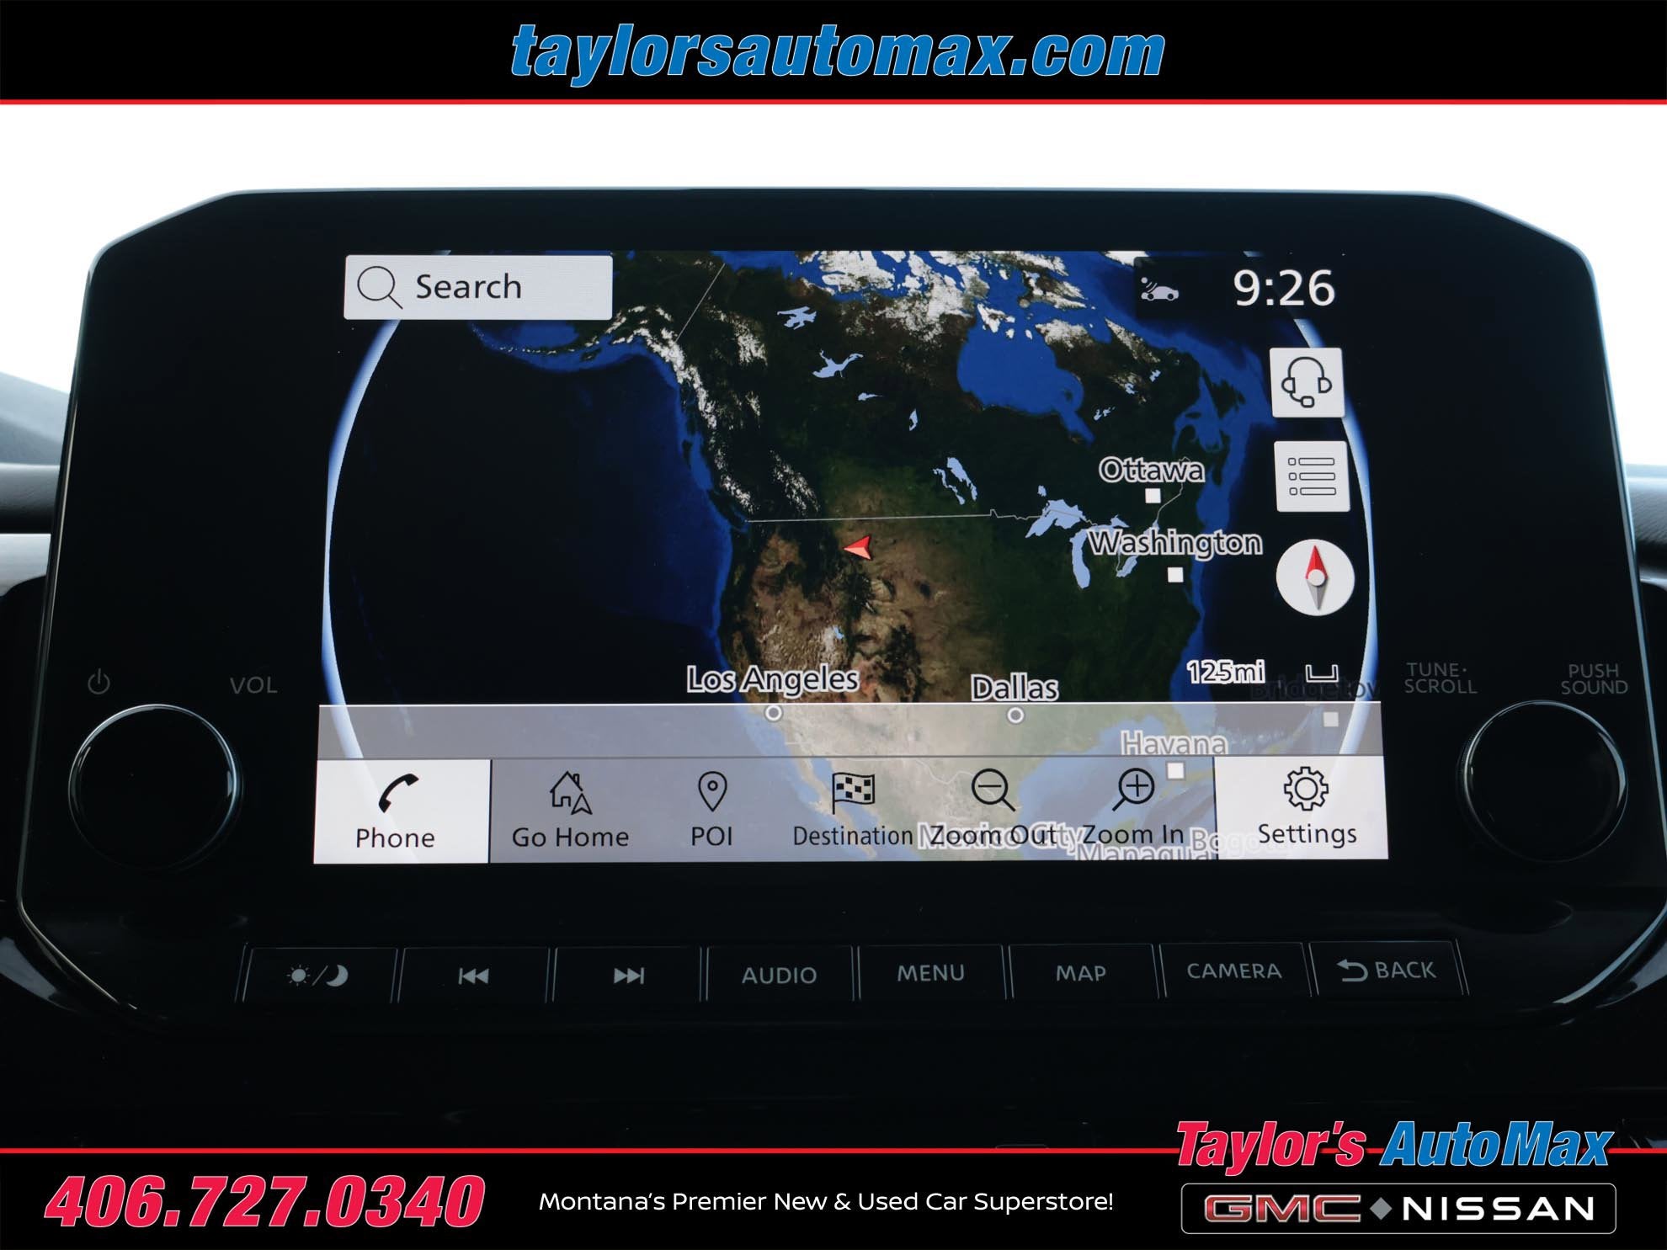Toggle day/night display brightness button
This screenshot has width=1667, height=1250.
click(317, 975)
